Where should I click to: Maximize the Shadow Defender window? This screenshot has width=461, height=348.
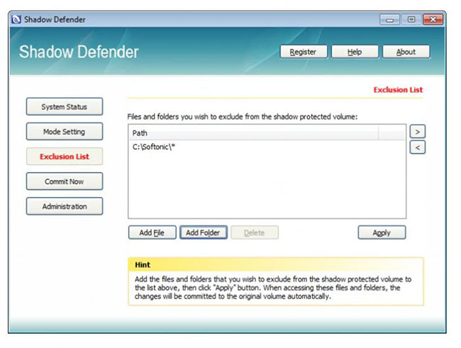(411, 20)
